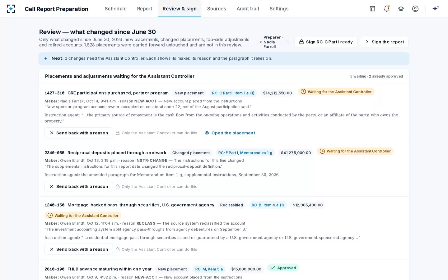This screenshot has width=448, height=280.
Task: Click the RC-C Part I, item 1.e.(1) tag
Action: pyautogui.click(x=233, y=93)
